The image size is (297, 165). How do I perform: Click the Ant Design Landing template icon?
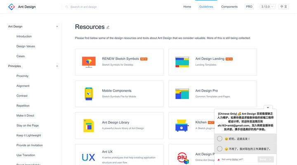click(182, 62)
